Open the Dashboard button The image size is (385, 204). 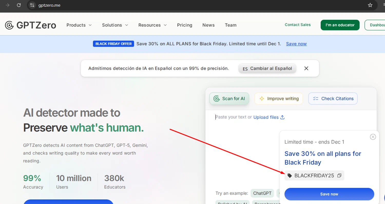[x=375, y=25]
